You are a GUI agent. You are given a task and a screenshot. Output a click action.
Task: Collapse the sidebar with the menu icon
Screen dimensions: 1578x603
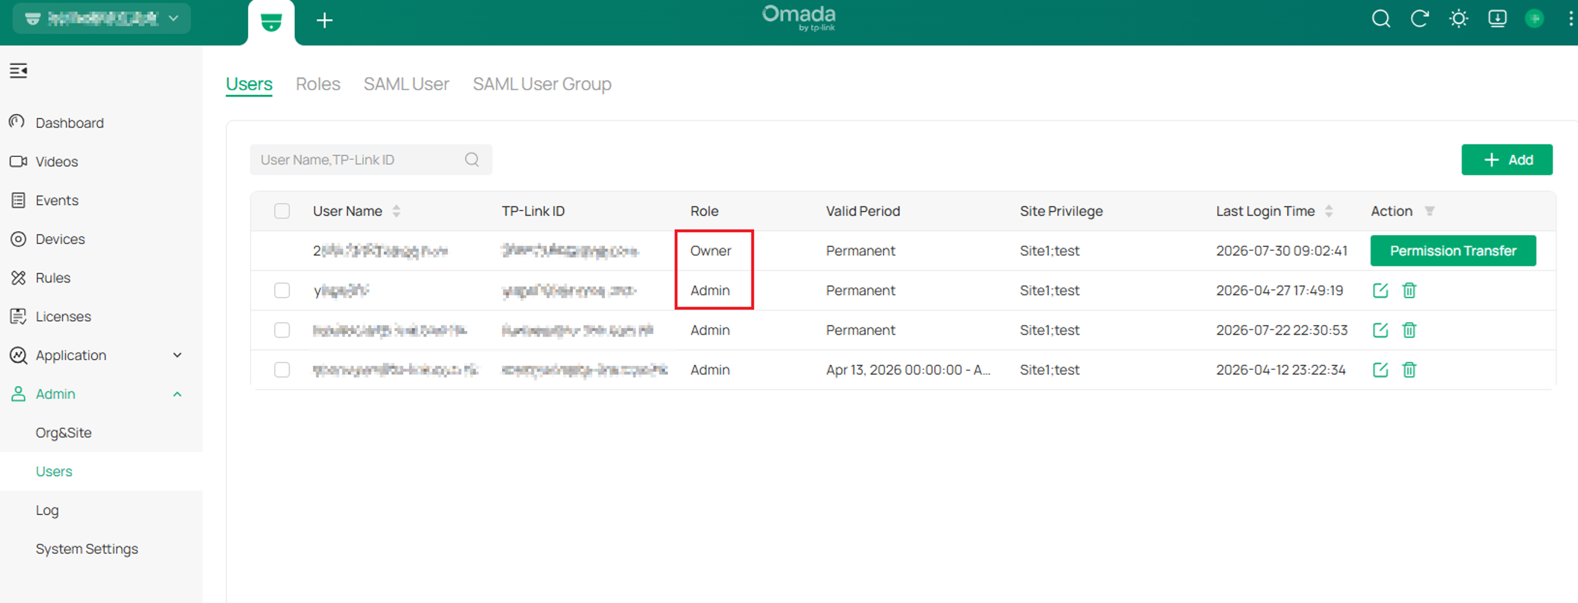[x=19, y=71]
